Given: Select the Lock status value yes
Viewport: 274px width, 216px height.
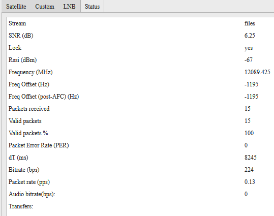Looking at the screenshot, I should 249,48.
